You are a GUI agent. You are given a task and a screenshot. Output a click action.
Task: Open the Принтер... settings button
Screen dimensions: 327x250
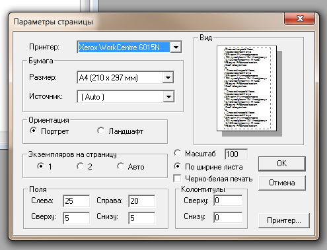[284, 220]
